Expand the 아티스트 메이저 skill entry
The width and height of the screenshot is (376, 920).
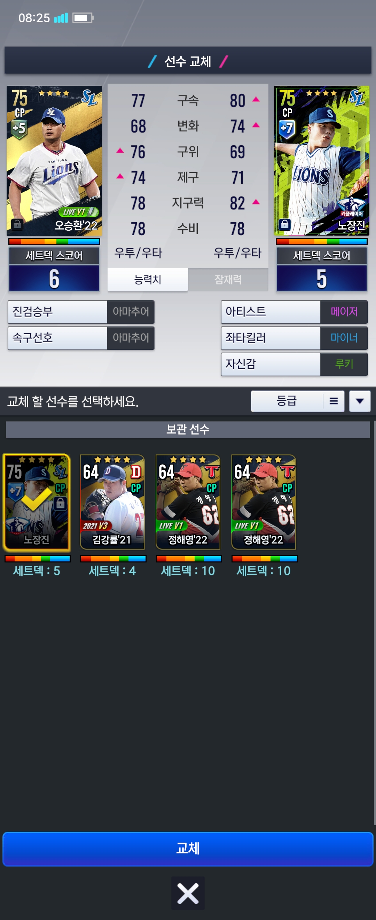click(294, 312)
